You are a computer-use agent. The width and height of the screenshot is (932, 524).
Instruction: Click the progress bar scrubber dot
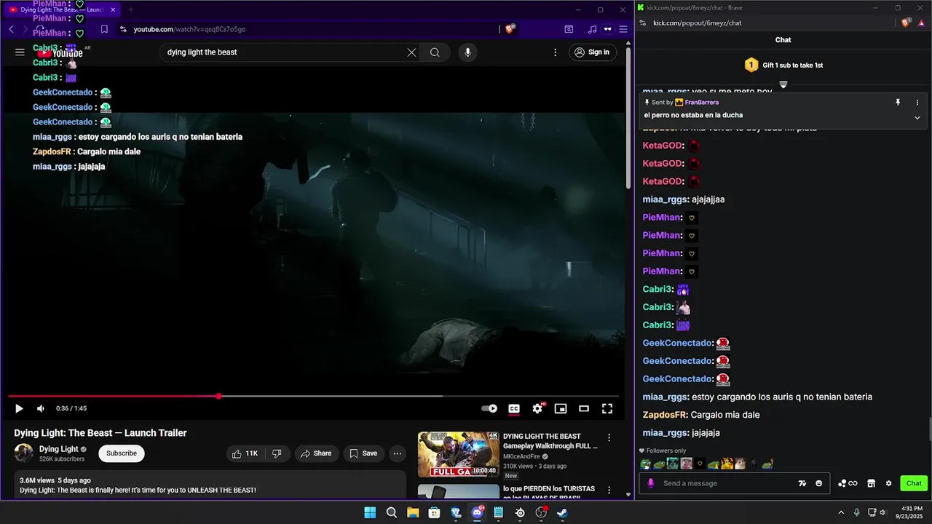point(218,397)
